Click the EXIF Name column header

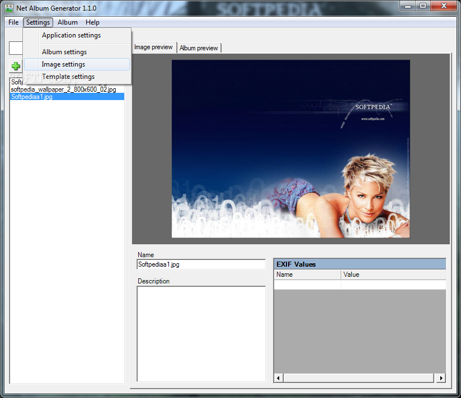pyautogui.click(x=307, y=274)
